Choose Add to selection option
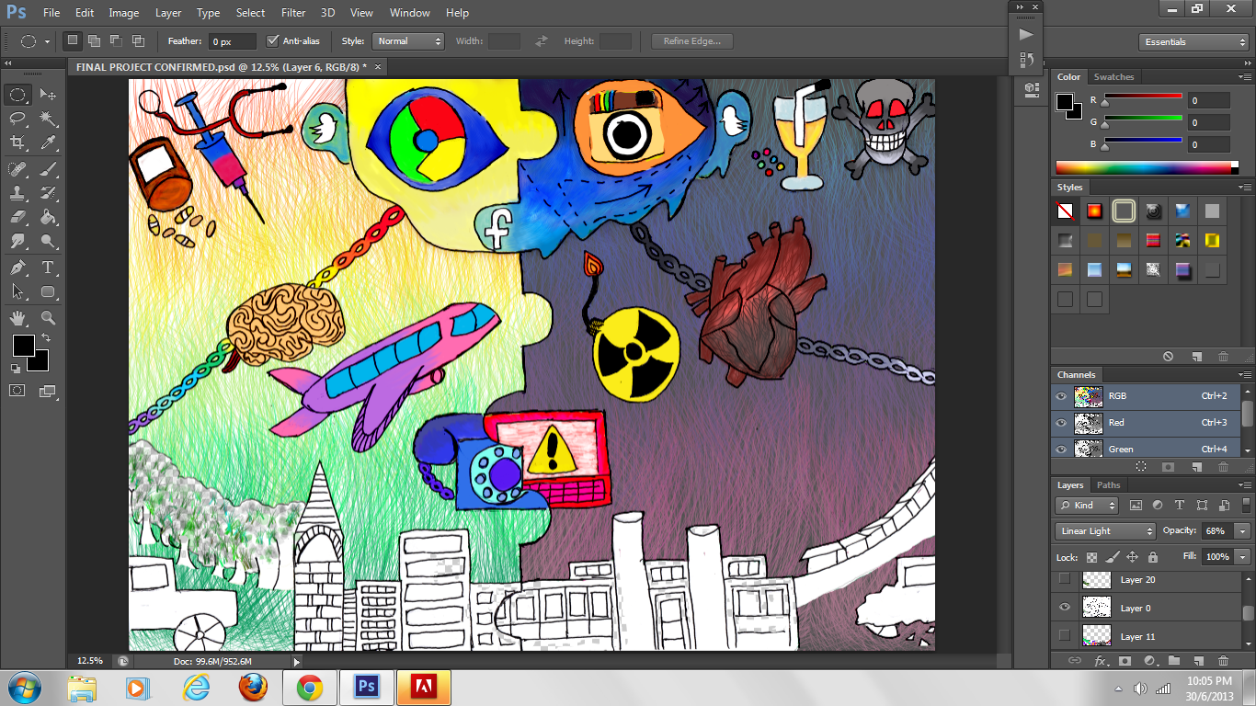 click(x=94, y=40)
